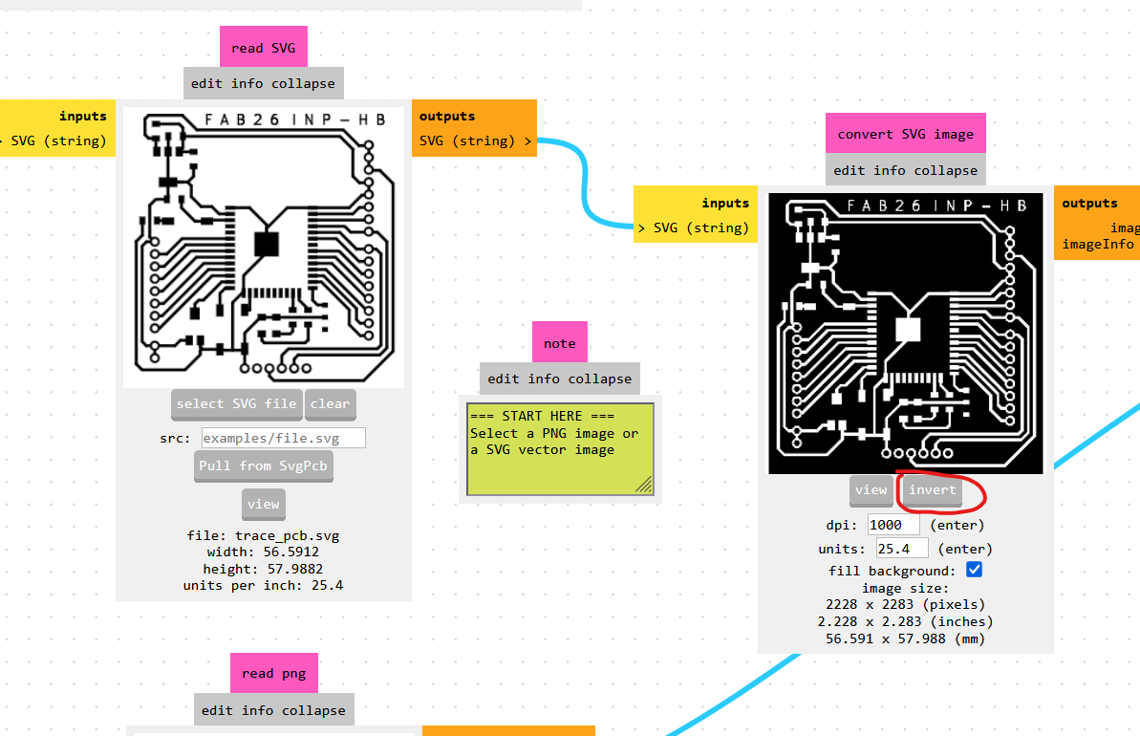Select 'file: trace_pcb.svg' text
Viewport: 1140px width, 736px height.
pos(263,536)
